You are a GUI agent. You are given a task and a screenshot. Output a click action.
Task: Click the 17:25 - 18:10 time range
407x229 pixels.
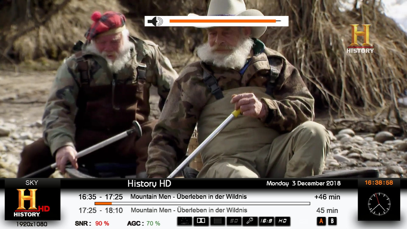(101, 211)
